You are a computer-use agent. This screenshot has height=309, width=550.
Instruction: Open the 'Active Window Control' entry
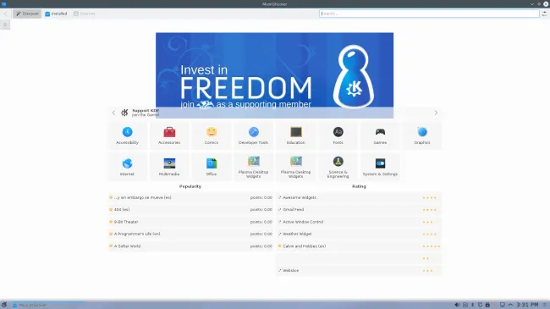point(359,222)
